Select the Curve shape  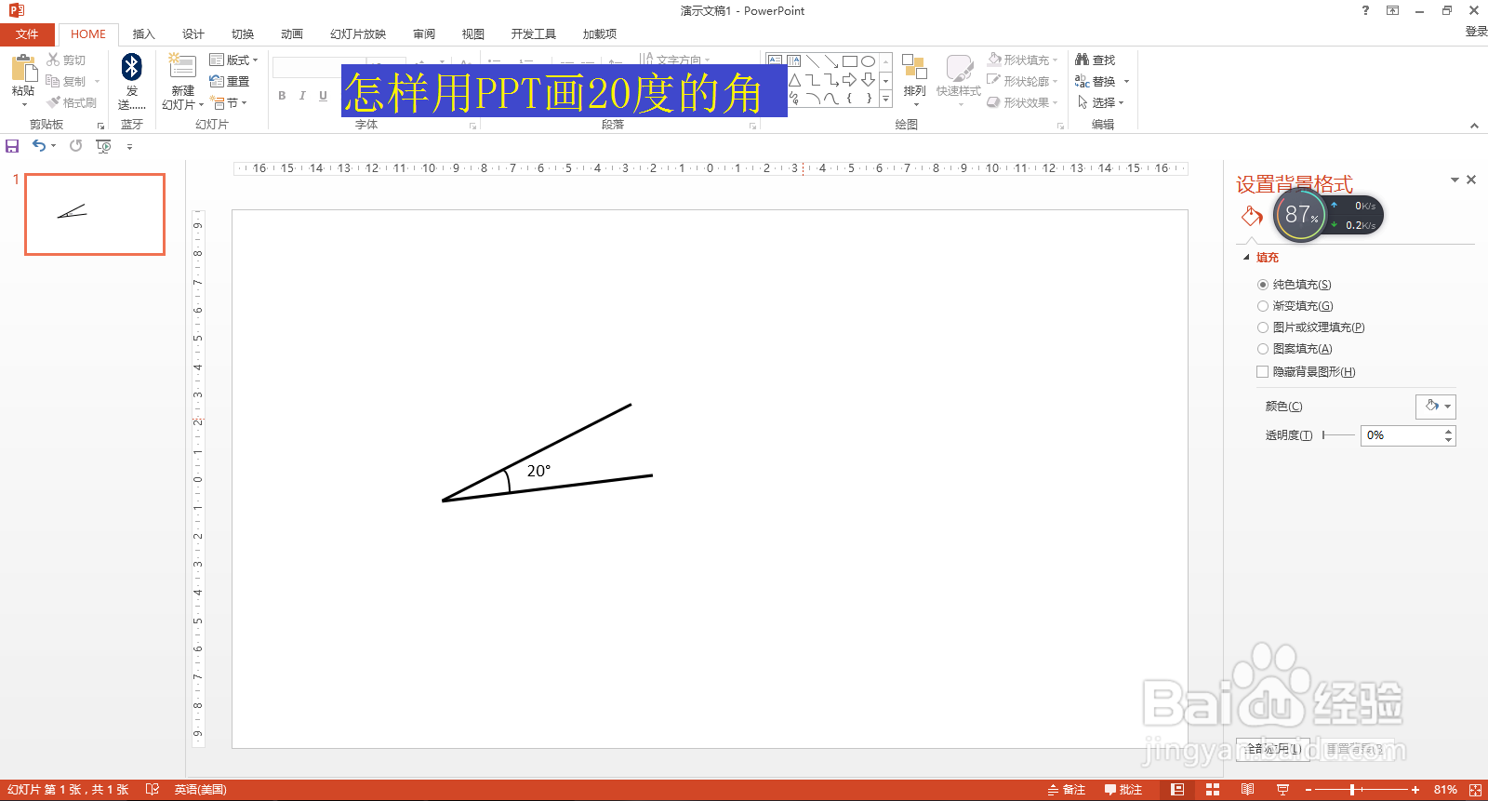pyautogui.click(x=830, y=98)
